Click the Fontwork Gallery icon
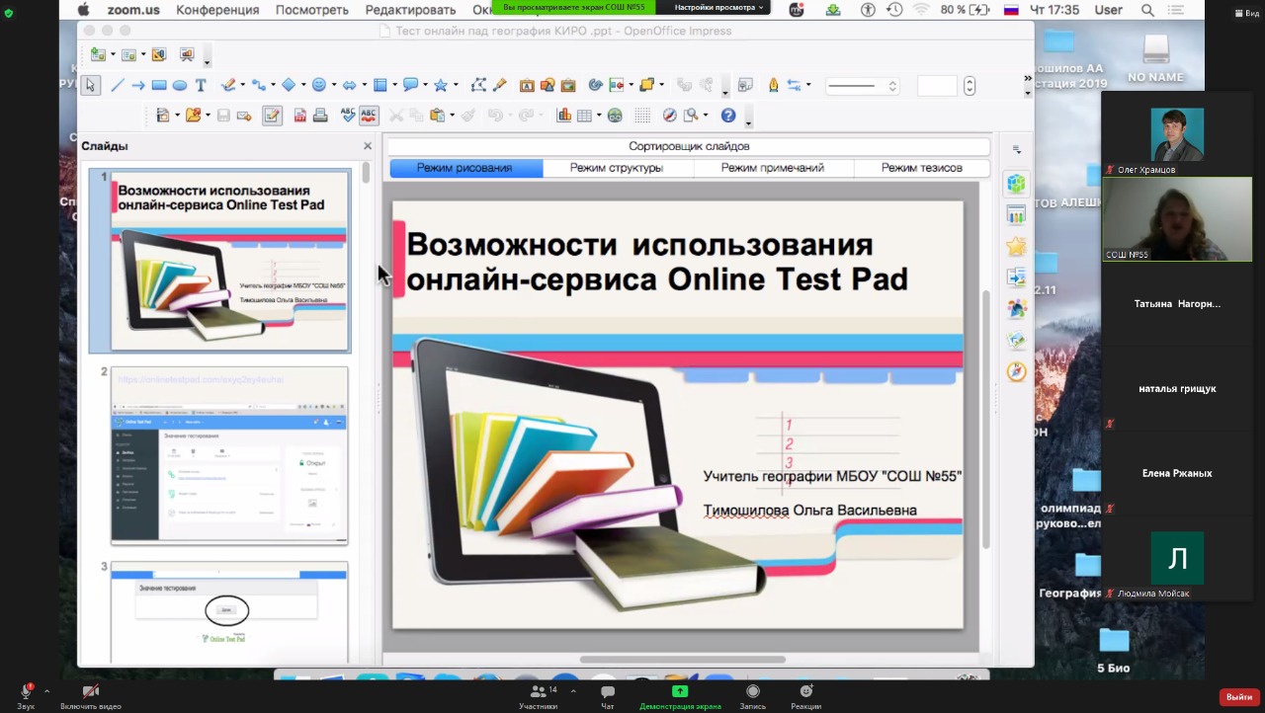1265x713 pixels. coord(527,85)
